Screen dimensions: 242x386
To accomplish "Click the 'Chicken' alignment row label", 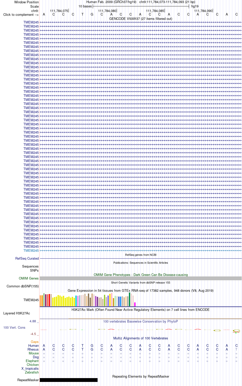I will click(x=33, y=365).
